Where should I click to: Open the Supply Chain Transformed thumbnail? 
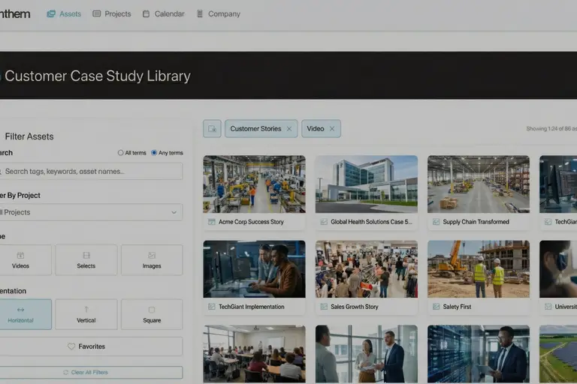[x=479, y=184]
